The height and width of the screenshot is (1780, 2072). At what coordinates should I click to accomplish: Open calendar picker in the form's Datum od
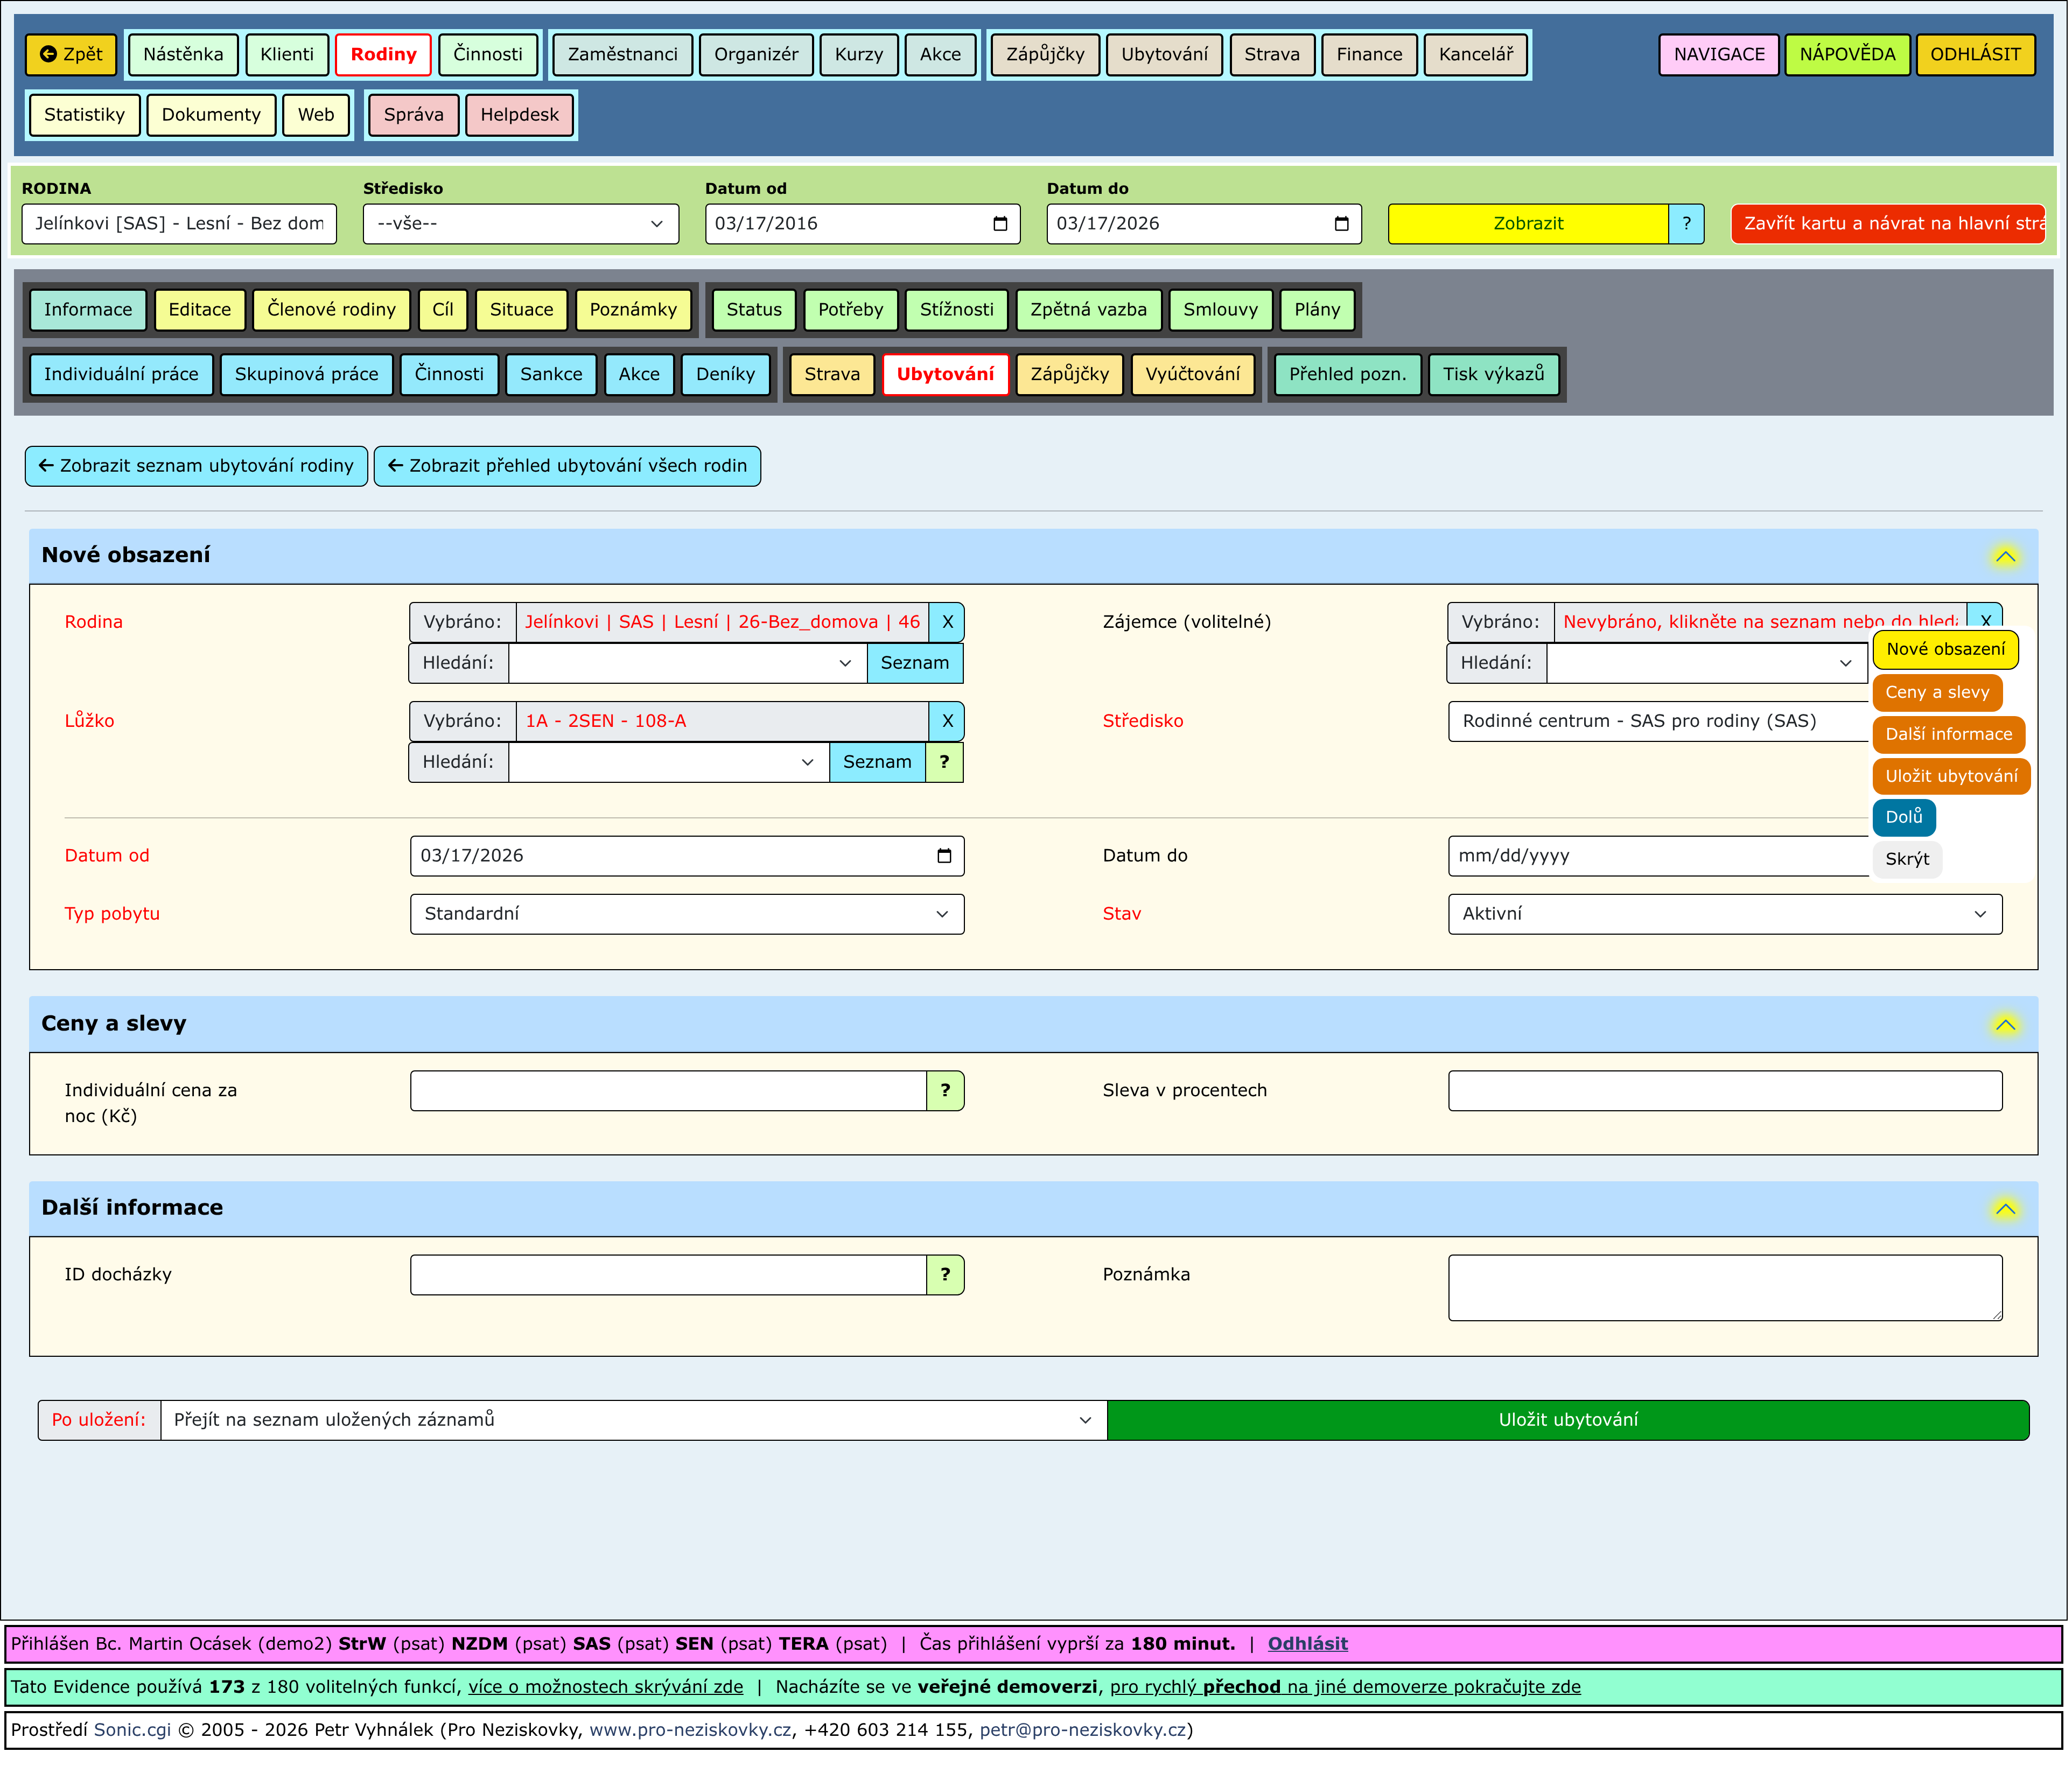[943, 856]
